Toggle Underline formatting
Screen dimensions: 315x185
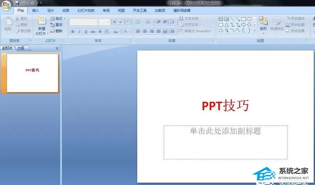point(86,31)
